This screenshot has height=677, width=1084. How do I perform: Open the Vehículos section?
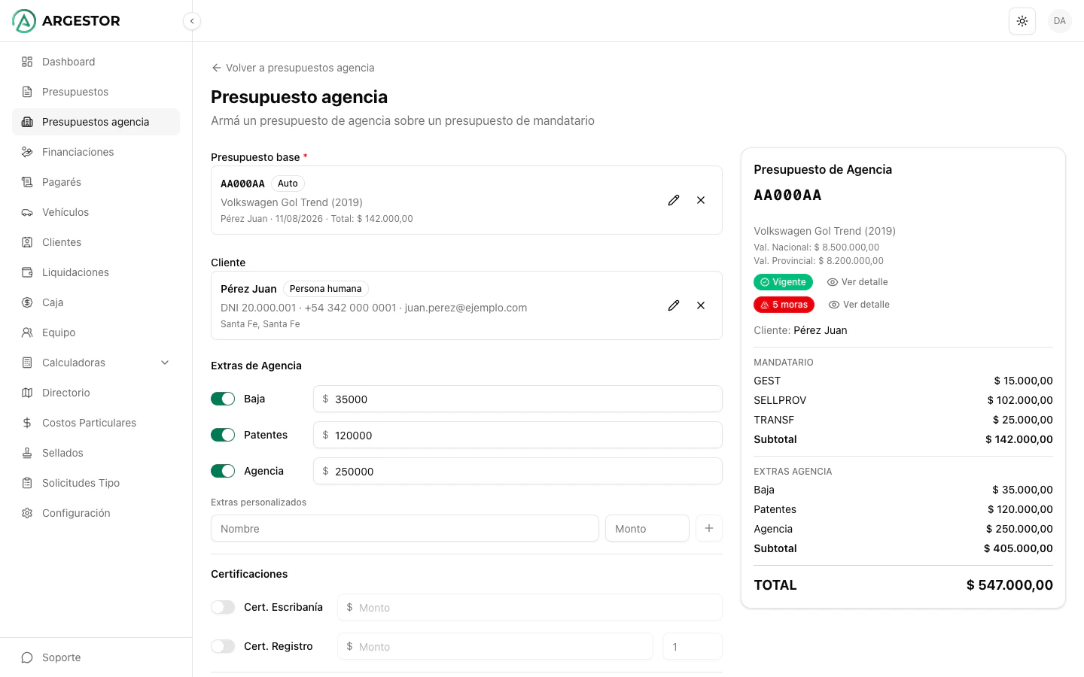click(x=96, y=212)
